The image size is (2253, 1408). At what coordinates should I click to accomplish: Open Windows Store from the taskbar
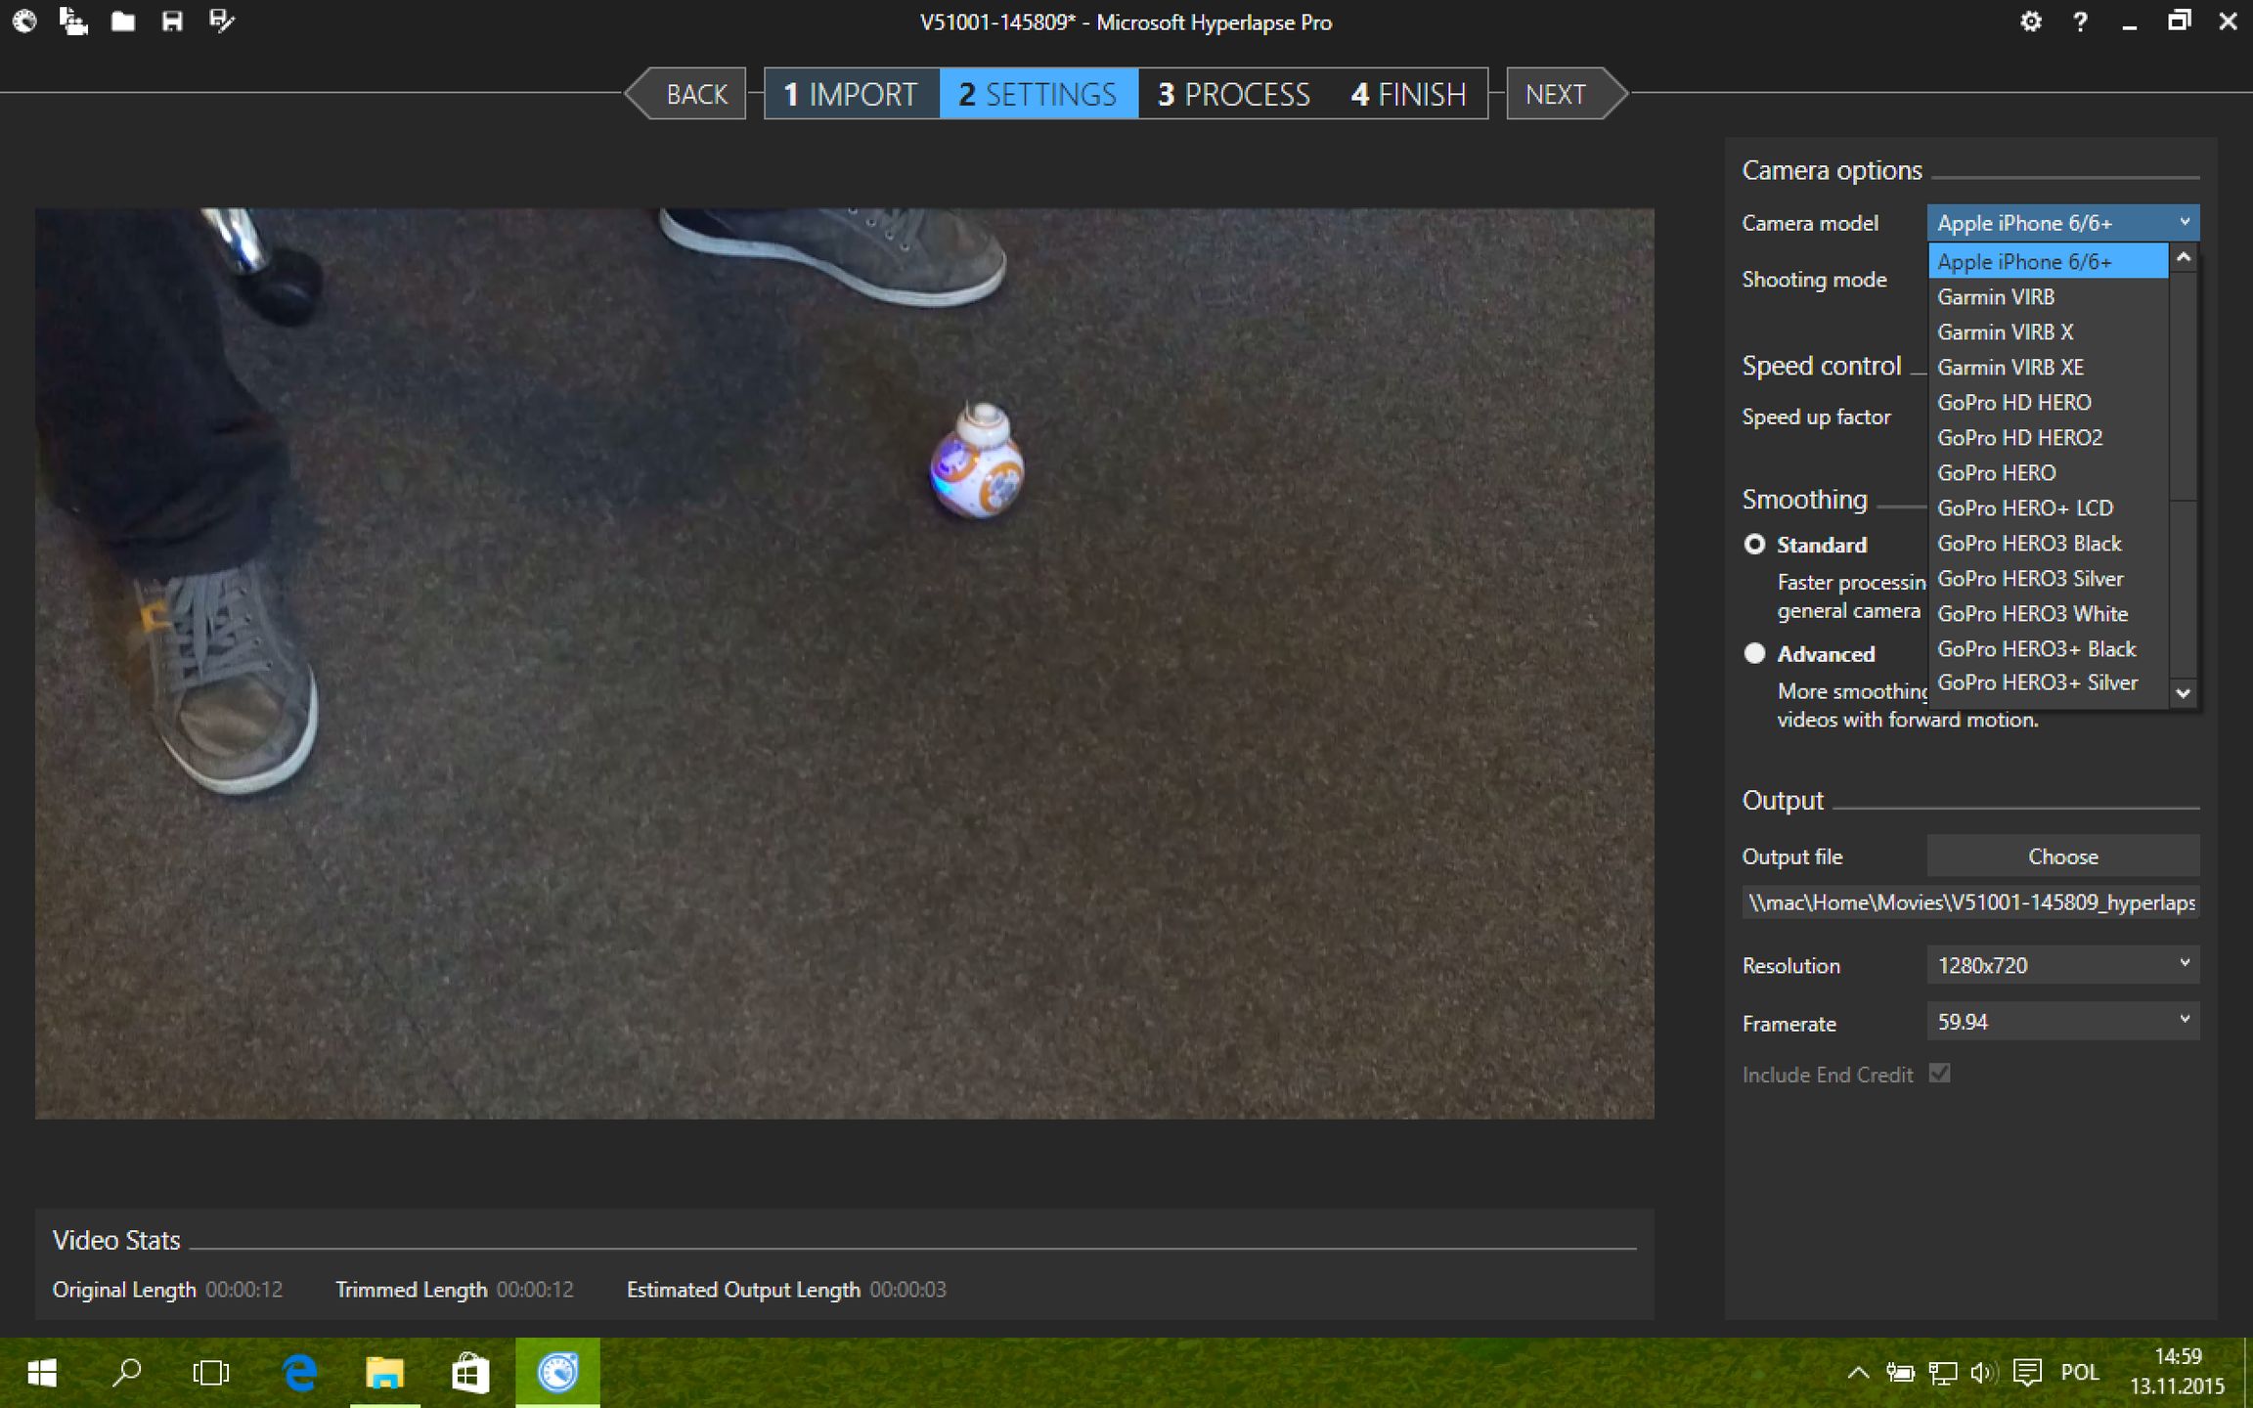tap(470, 1373)
